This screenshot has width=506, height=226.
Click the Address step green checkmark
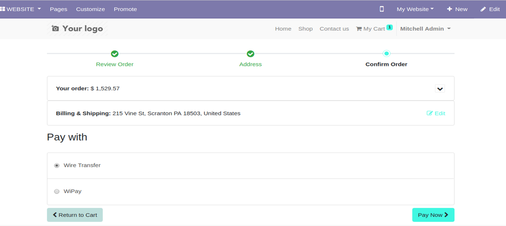click(x=251, y=54)
